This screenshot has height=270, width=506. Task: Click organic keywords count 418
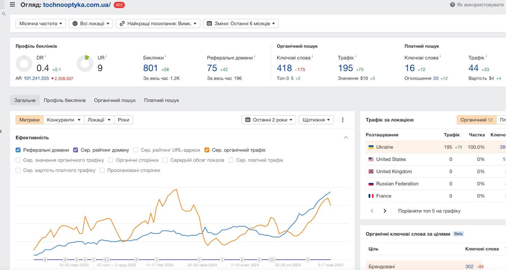pos(284,68)
